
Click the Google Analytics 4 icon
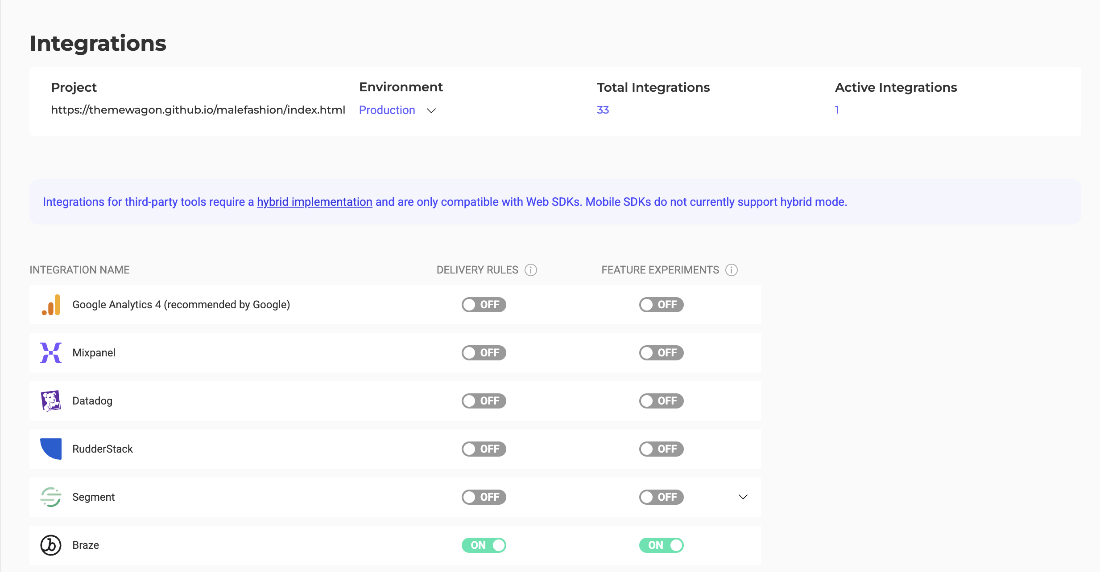click(51, 305)
